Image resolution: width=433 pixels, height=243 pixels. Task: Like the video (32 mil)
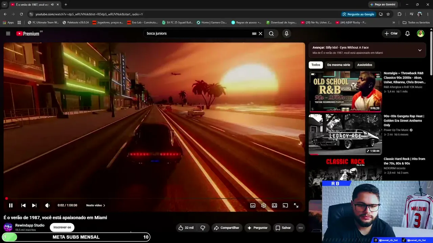pyautogui.click(x=186, y=228)
